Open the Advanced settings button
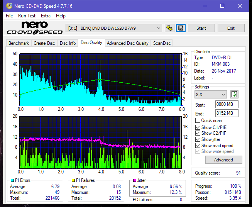 coord(223,160)
